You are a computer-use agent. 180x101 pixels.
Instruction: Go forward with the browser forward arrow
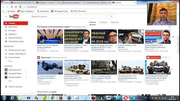pyautogui.click(x=8, y=7)
